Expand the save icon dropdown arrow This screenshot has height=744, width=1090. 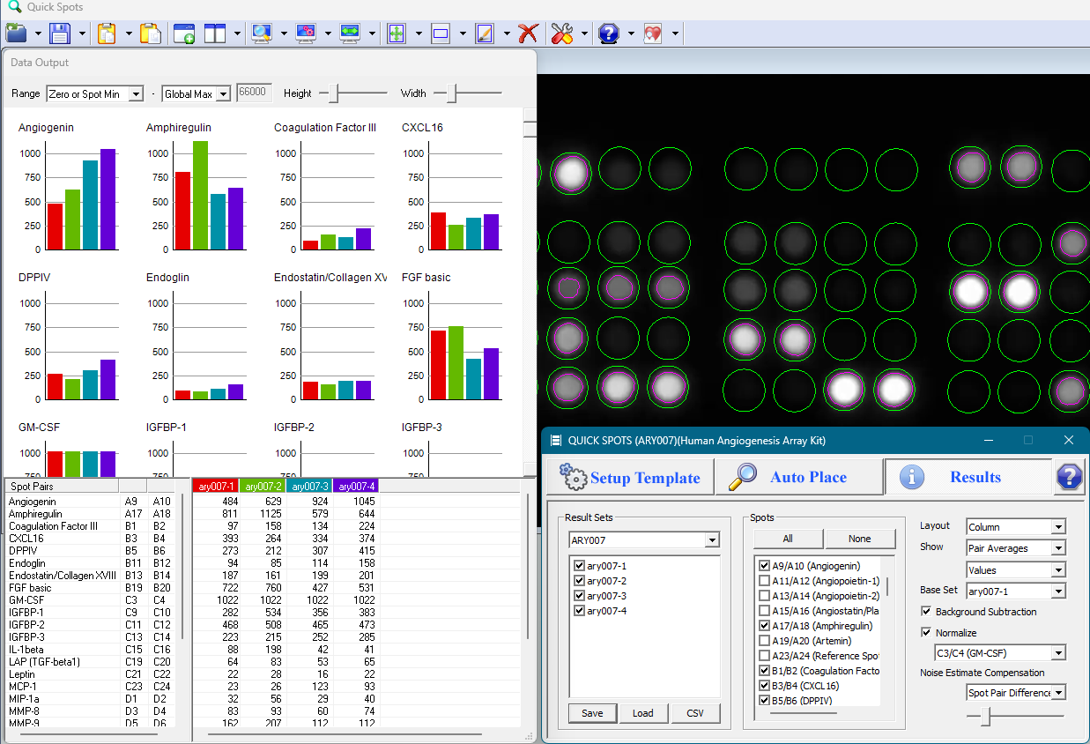tap(83, 33)
